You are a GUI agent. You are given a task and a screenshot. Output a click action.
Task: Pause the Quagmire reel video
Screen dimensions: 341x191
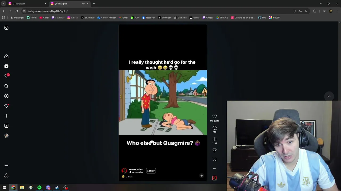point(163,103)
